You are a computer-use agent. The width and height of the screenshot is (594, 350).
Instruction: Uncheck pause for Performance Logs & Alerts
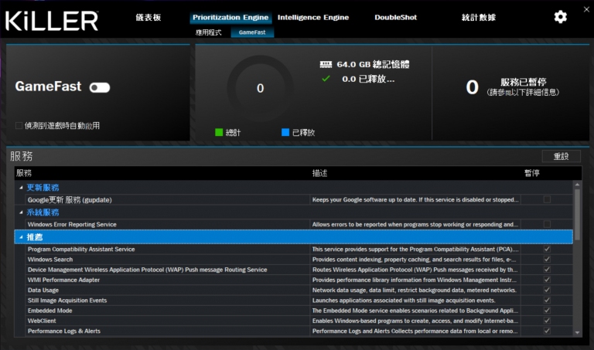[547, 331]
